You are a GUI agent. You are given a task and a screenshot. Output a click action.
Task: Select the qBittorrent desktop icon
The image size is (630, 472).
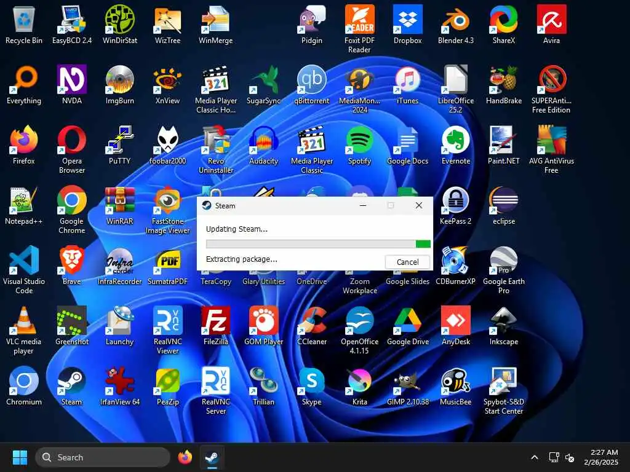point(312,85)
